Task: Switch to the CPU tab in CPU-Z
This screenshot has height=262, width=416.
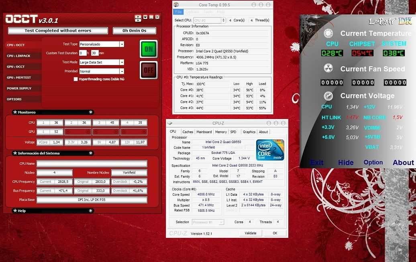Action: pyautogui.click(x=173, y=132)
